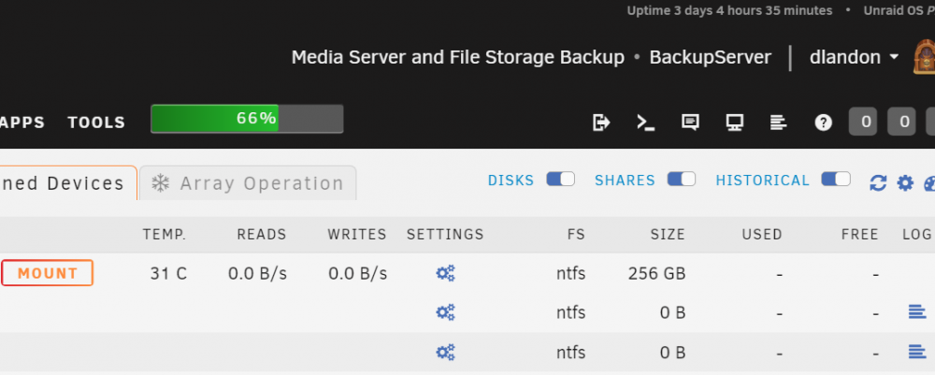The image size is (935, 375).
Task: Click the help question mark icon
Action: point(823,123)
